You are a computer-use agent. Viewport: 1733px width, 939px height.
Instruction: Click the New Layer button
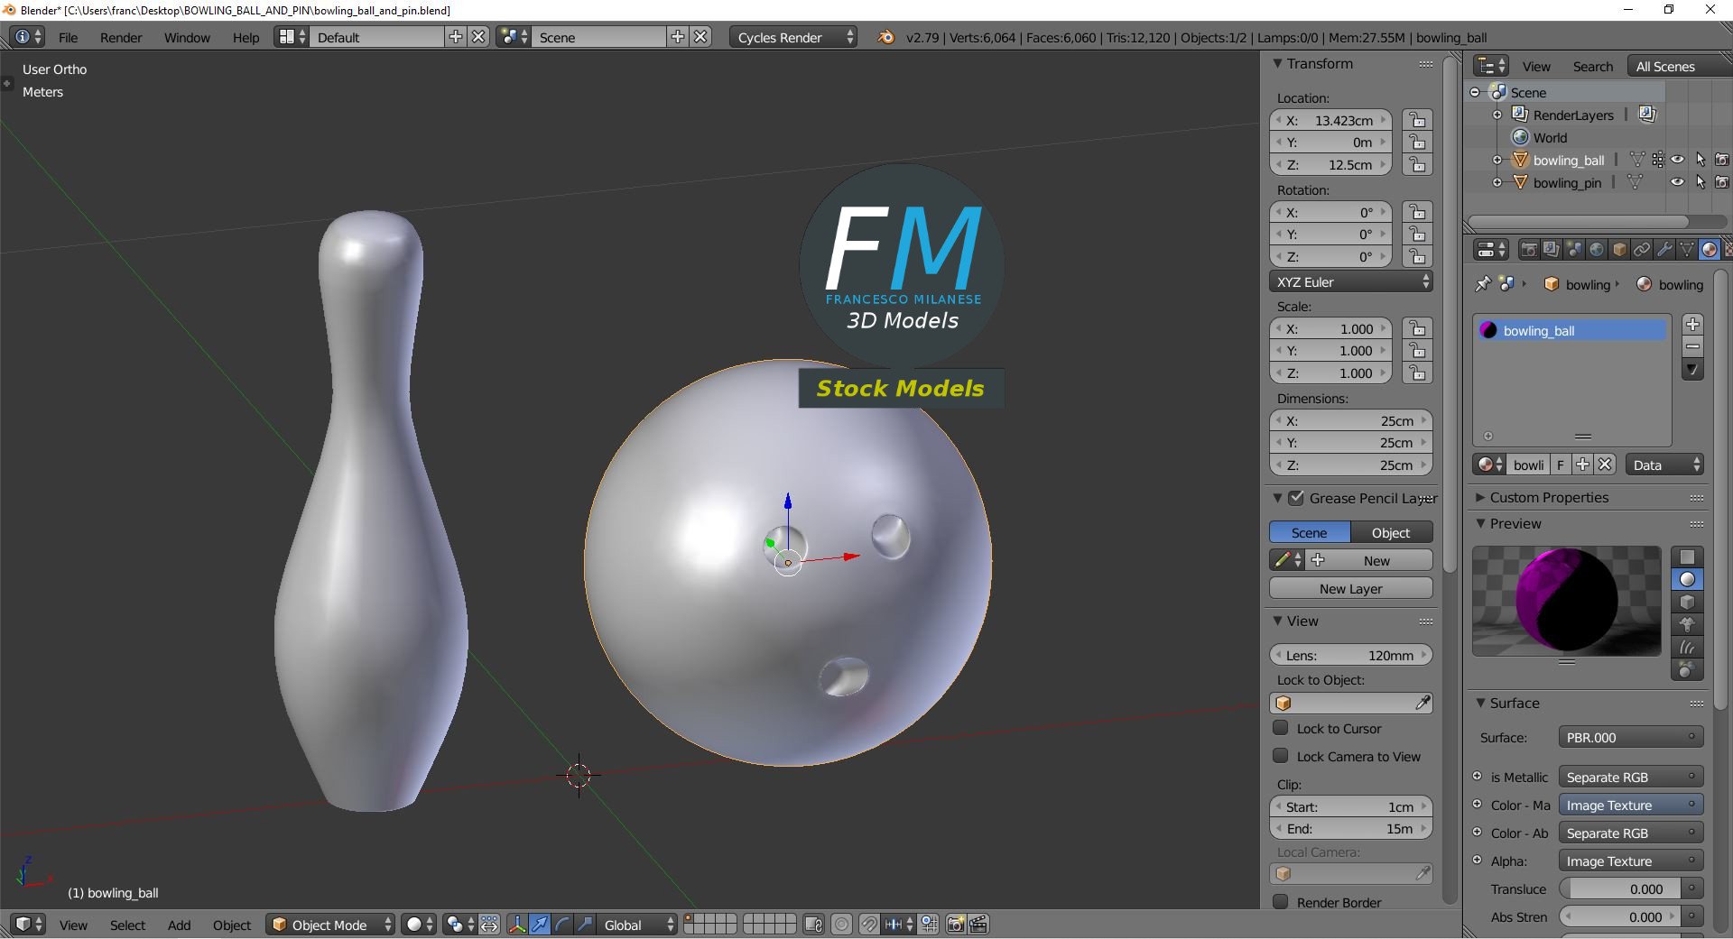[x=1350, y=588]
